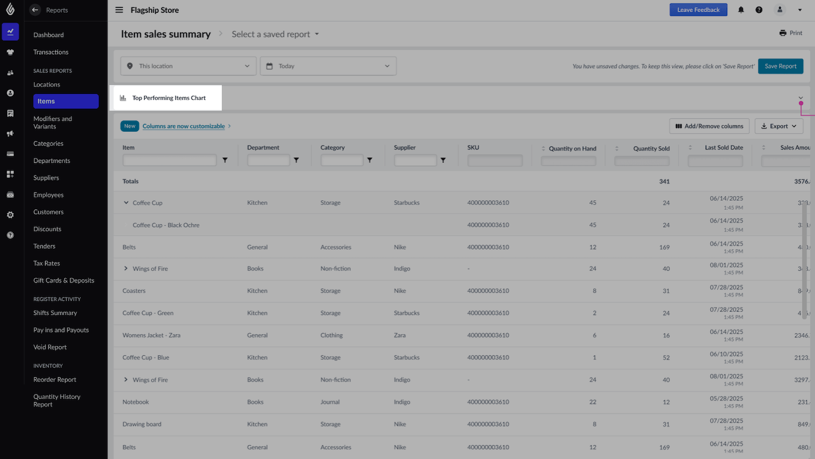The image size is (815, 459).
Task: Click the Lightspeed flame logo
Action: tap(10, 9)
